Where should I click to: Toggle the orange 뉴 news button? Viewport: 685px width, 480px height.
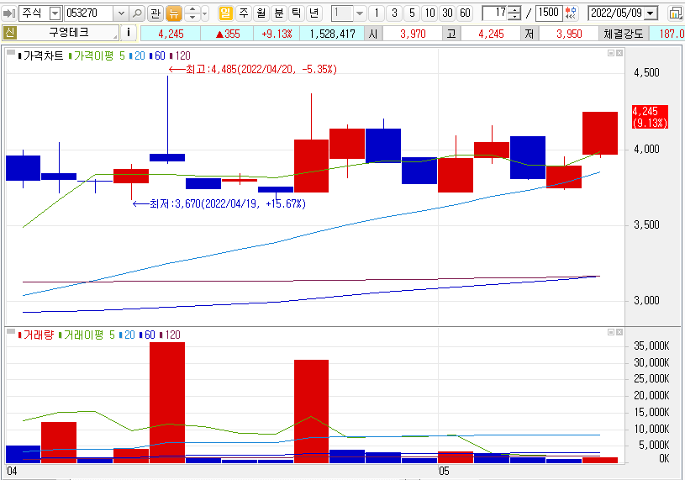pos(173,13)
